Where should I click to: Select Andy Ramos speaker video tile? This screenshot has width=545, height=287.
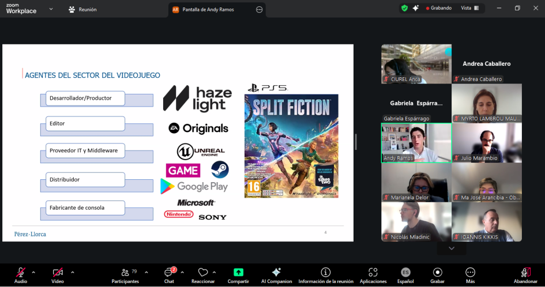click(416, 143)
